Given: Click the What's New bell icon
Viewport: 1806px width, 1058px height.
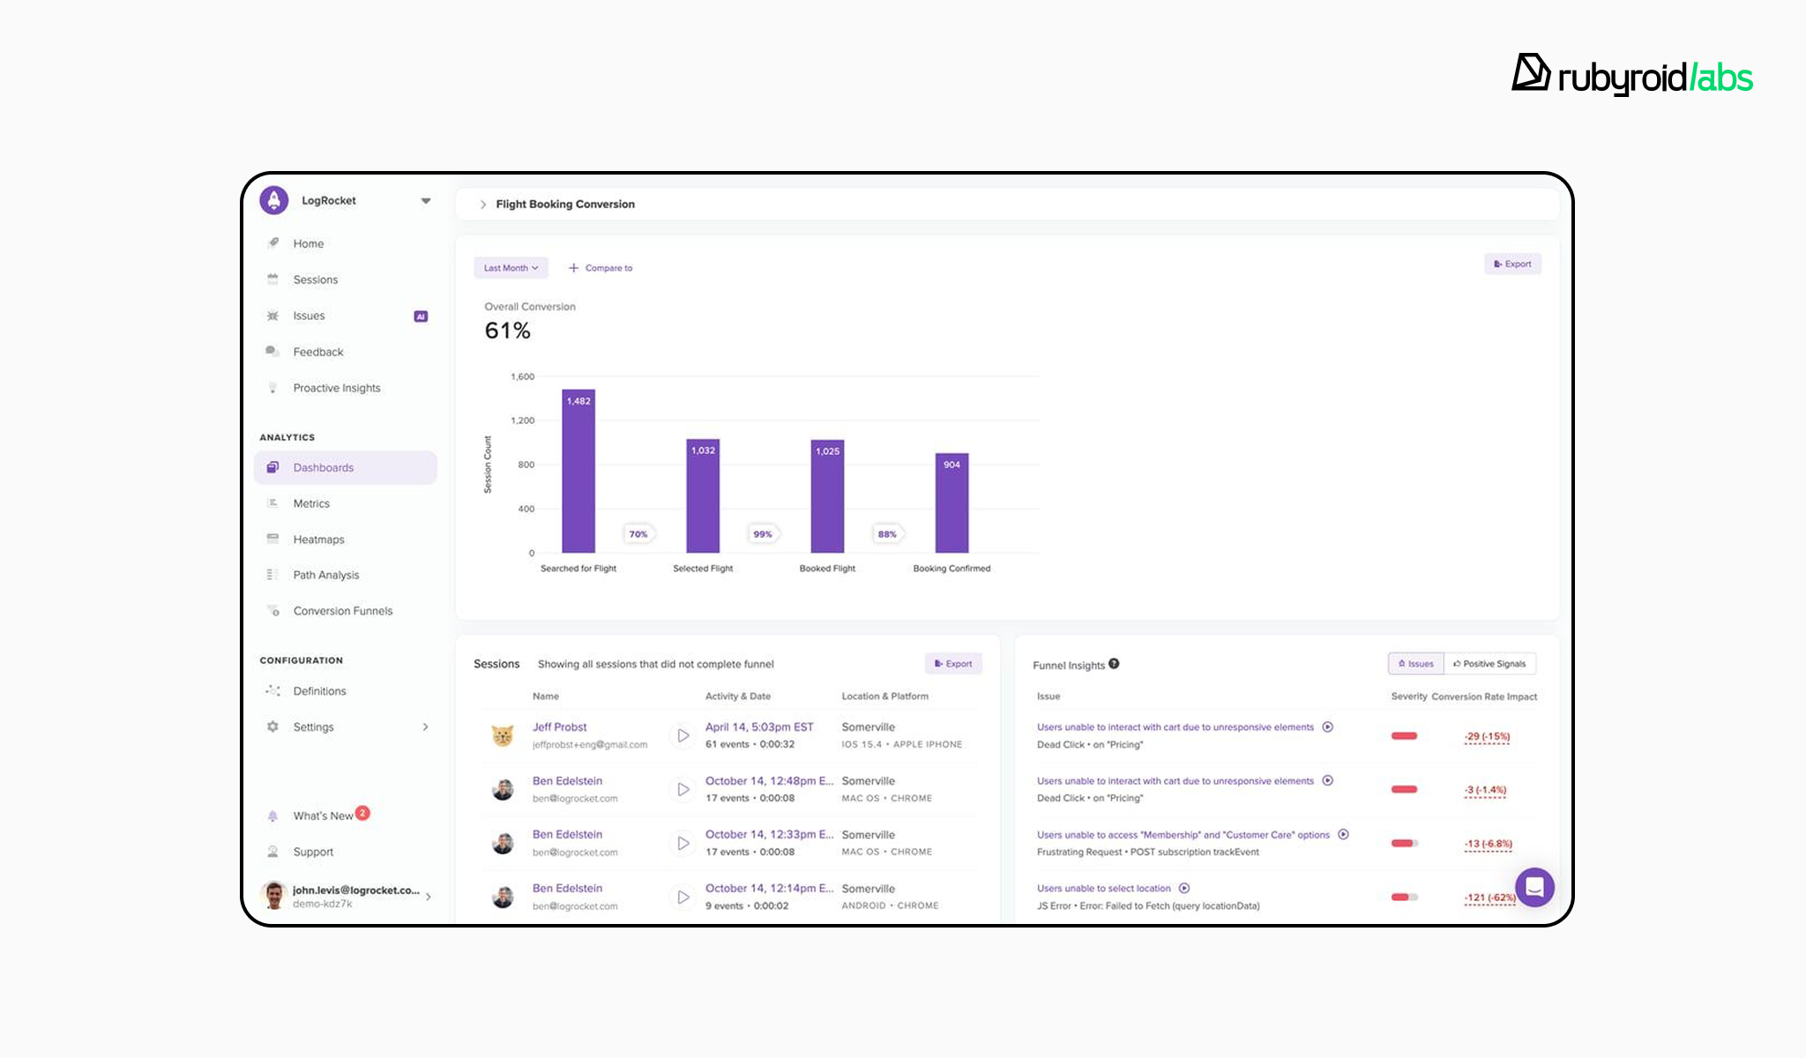Looking at the screenshot, I should tap(272, 816).
